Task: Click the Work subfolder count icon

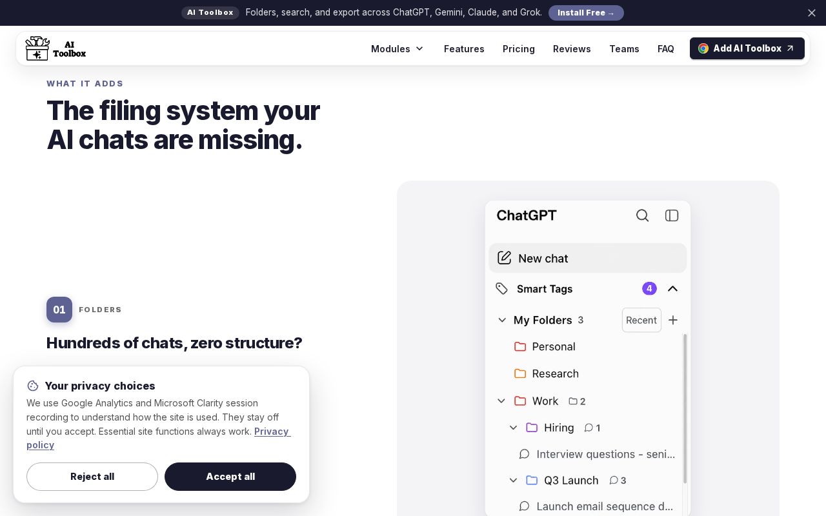Action: tap(573, 401)
